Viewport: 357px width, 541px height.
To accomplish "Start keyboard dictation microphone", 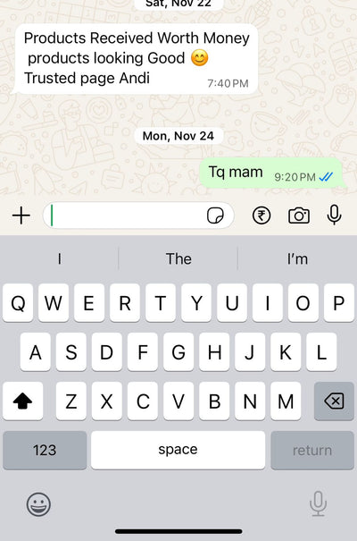I will [x=318, y=503].
